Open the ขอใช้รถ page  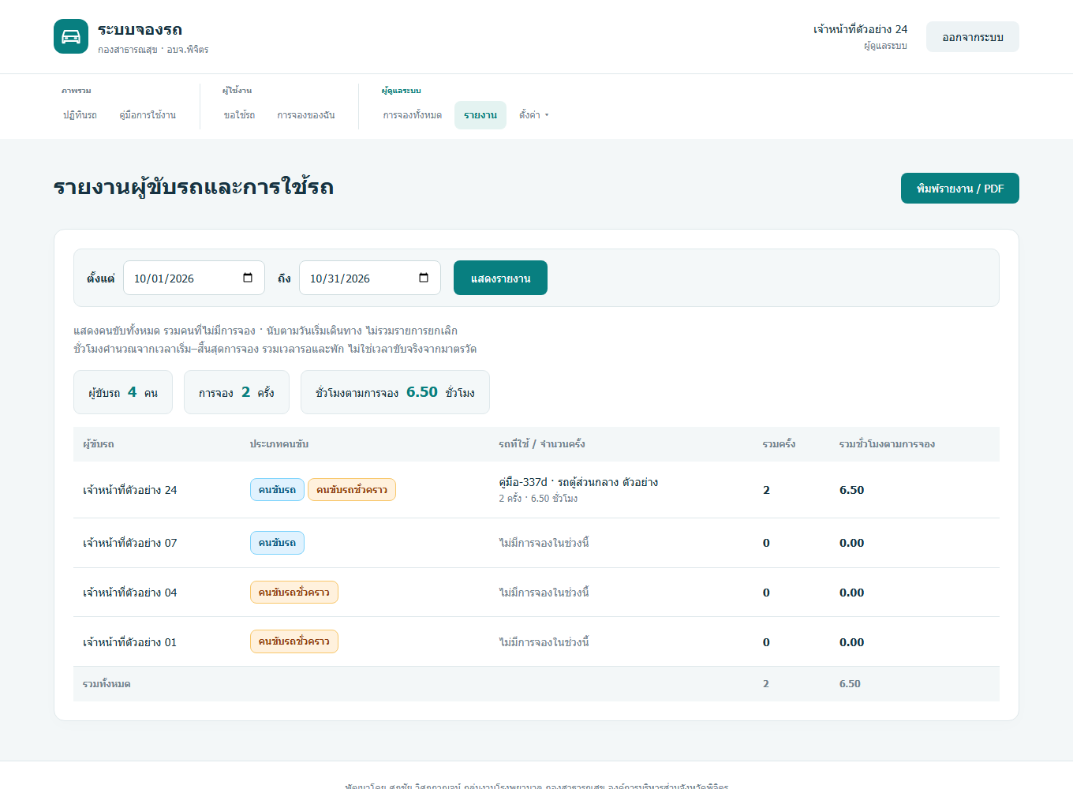click(x=239, y=115)
